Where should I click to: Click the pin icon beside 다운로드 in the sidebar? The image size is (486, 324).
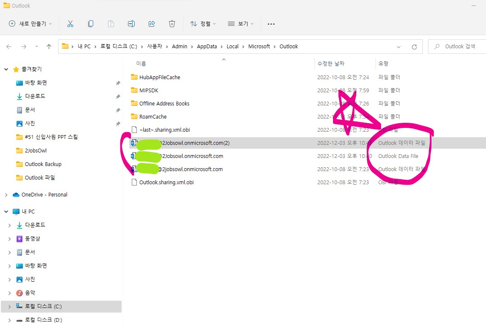coord(118,96)
